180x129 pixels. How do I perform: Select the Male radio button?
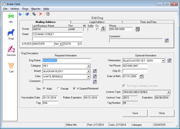[44, 88]
